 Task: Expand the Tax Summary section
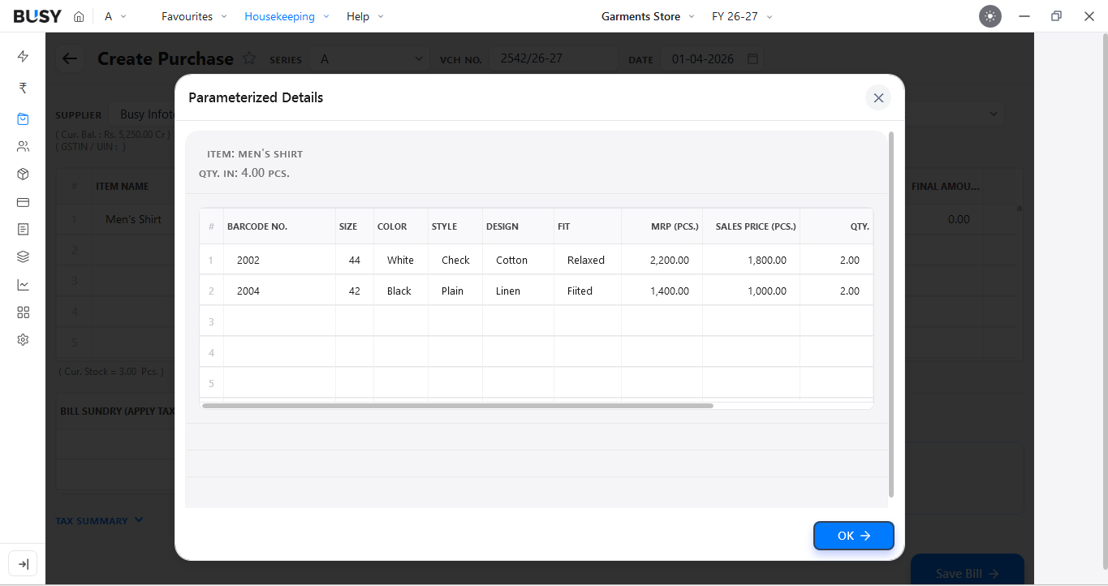(x=99, y=520)
